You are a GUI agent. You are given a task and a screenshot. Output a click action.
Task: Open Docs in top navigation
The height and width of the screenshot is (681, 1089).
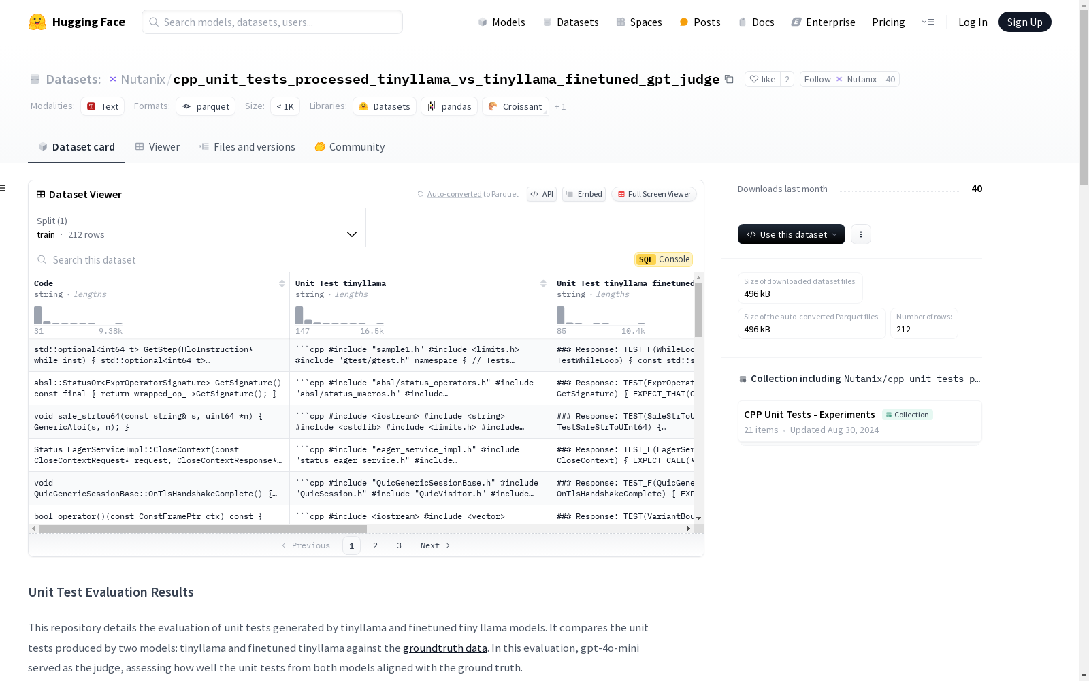tap(756, 22)
